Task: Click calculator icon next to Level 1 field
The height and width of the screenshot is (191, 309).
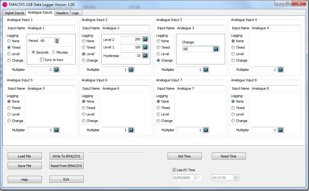Action: click(x=145, y=47)
